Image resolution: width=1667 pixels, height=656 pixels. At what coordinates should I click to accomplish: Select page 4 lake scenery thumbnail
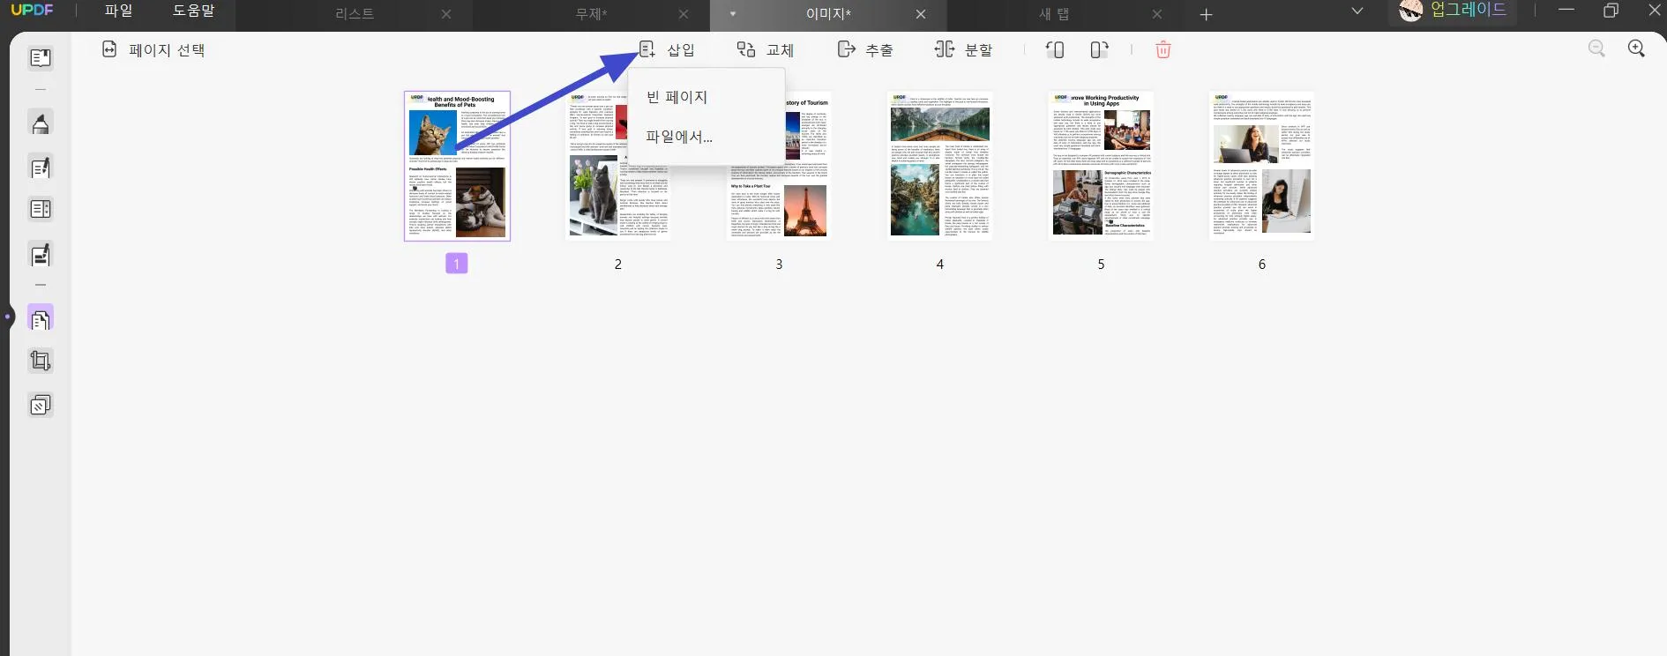[940, 166]
